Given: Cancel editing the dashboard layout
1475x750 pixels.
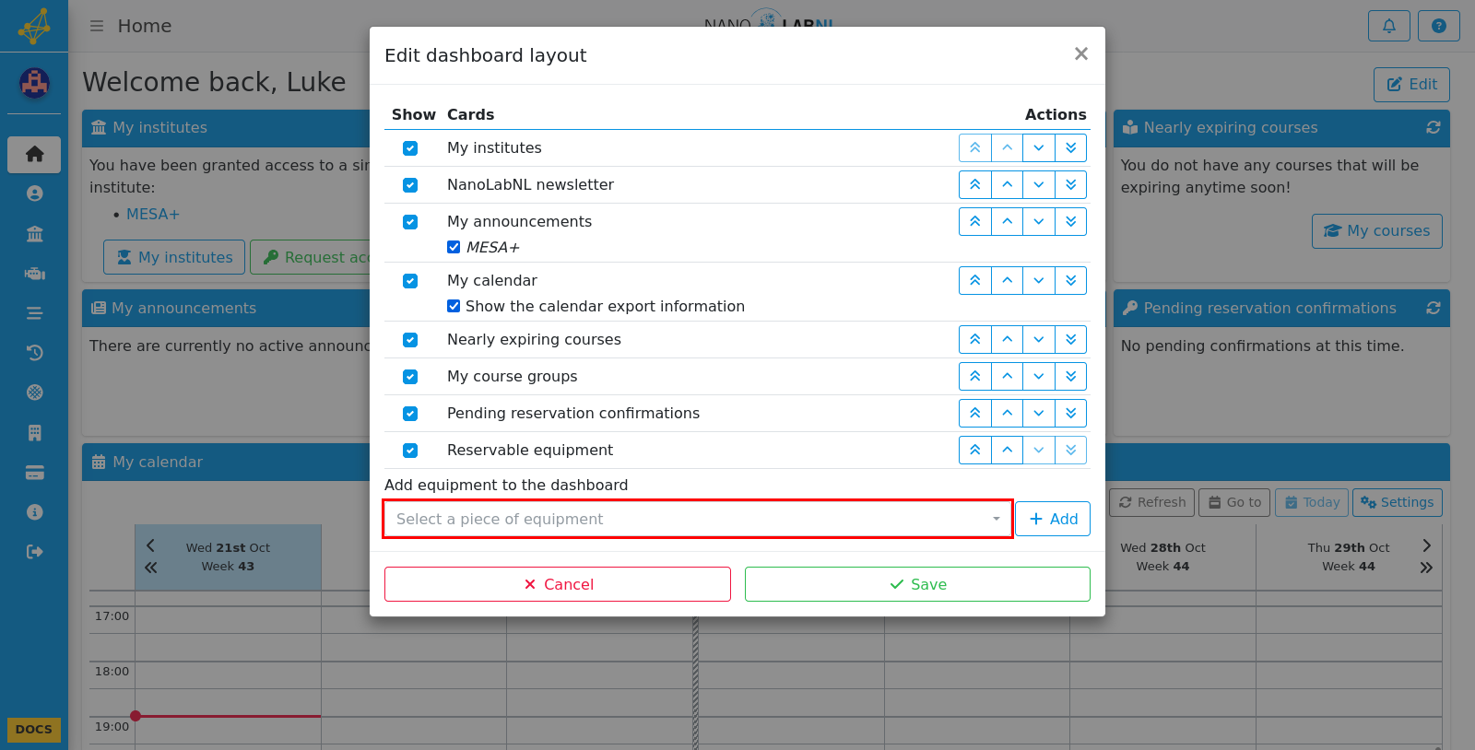Looking at the screenshot, I should point(558,584).
